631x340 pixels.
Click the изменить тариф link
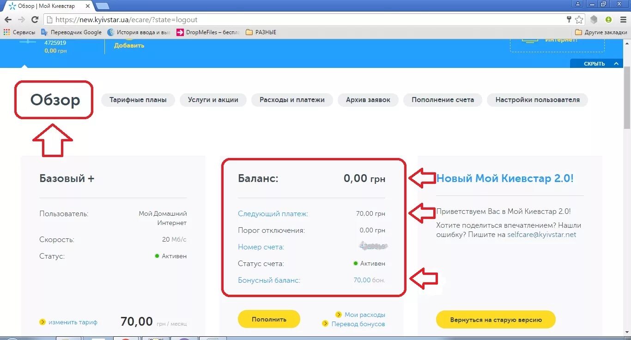coord(73,322)
